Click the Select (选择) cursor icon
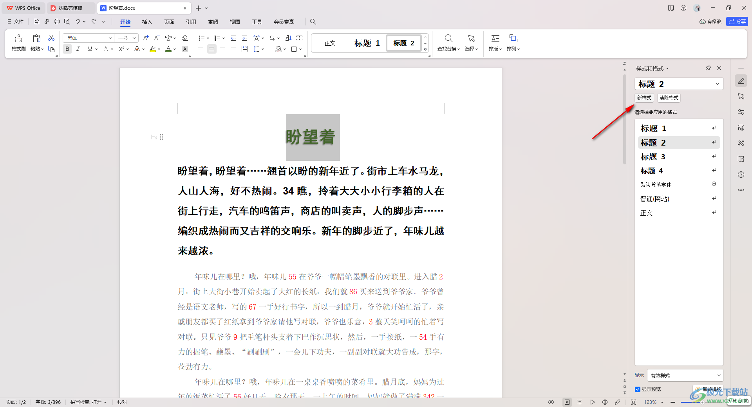Screen dimensions: 752x407 point(471,38)
